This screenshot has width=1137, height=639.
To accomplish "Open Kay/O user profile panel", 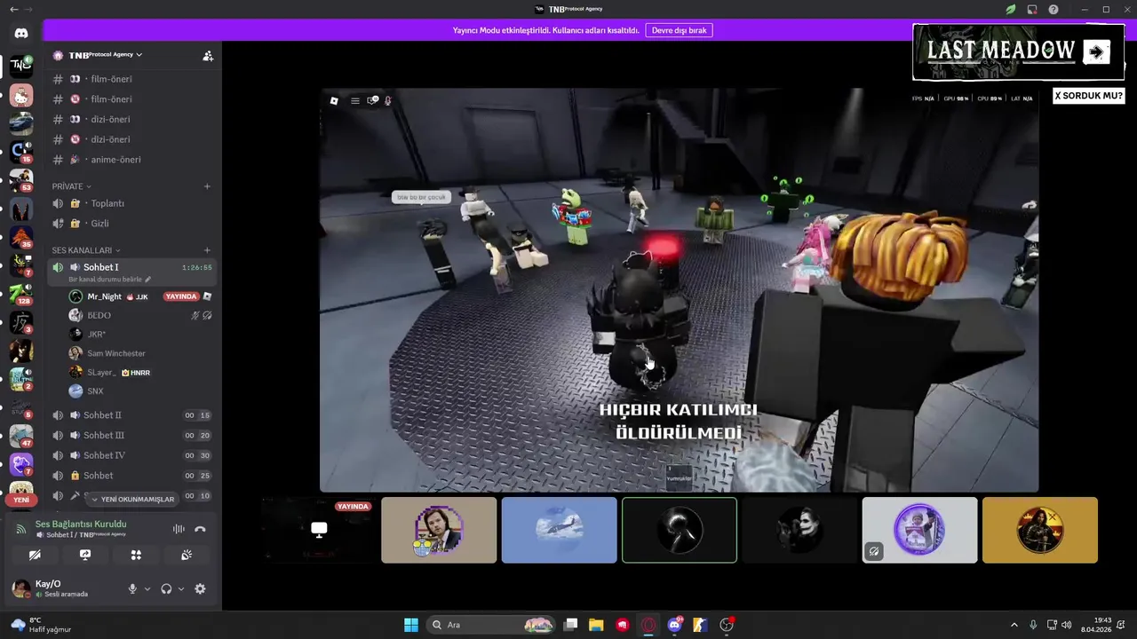I will 64,588.
